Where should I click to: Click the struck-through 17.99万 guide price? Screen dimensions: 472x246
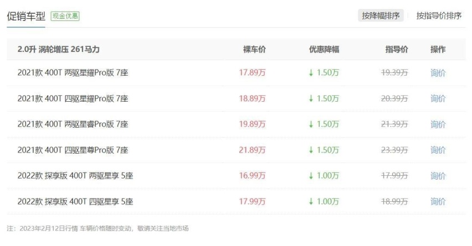pyautogui.click(x=394, y=176)
